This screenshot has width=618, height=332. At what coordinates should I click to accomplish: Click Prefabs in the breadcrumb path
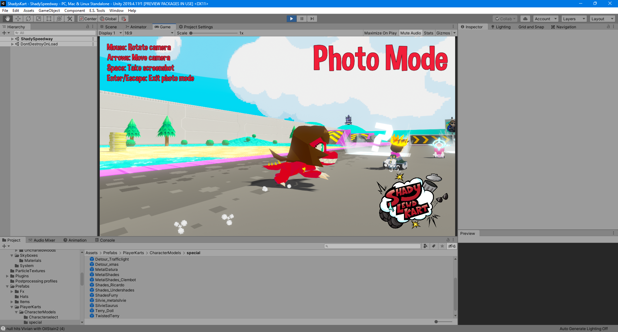[x=110, y=253]
